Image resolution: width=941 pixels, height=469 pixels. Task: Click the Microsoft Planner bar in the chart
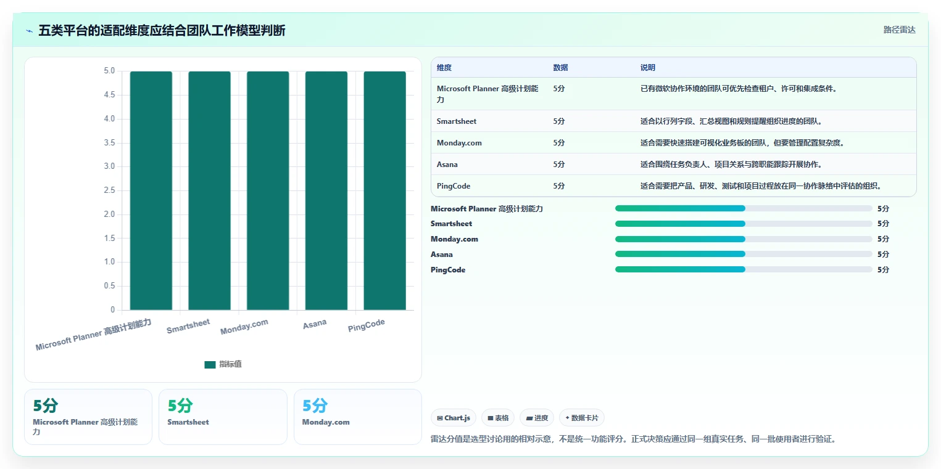(151, 190)
